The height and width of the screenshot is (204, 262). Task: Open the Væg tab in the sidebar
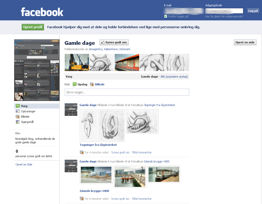tap(37, 106)
